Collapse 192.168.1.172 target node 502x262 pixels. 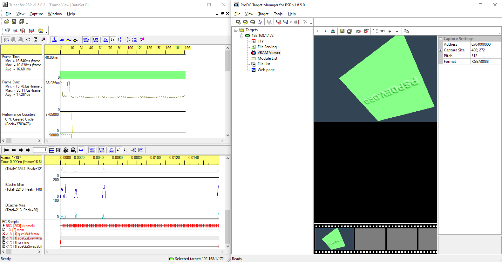coord(241,36)
